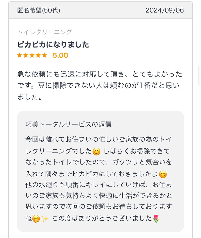The width and height of the screenshot is (201, 238).
Task: Click the tulip emoji in the reply
Action: (x=156, y=219)
